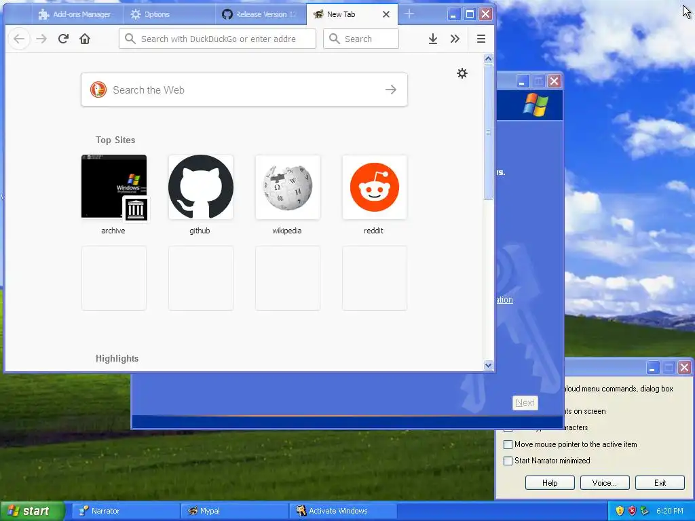This screenshot has width=695, height=521.
Task: Switch to the Options tab
Action: point(169,14)
